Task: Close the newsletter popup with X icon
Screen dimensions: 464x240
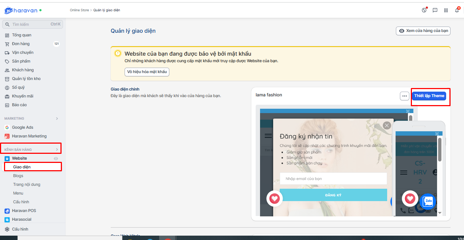Action: click(387, 125)
